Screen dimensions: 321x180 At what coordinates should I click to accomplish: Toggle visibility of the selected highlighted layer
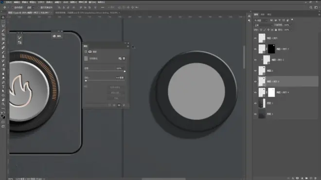(255, 82)
